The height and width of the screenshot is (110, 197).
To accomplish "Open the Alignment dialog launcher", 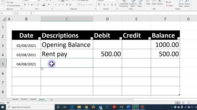I will tap(95, 9).
